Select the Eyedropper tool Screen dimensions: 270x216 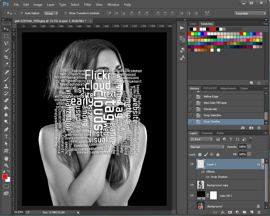[6, 64]
